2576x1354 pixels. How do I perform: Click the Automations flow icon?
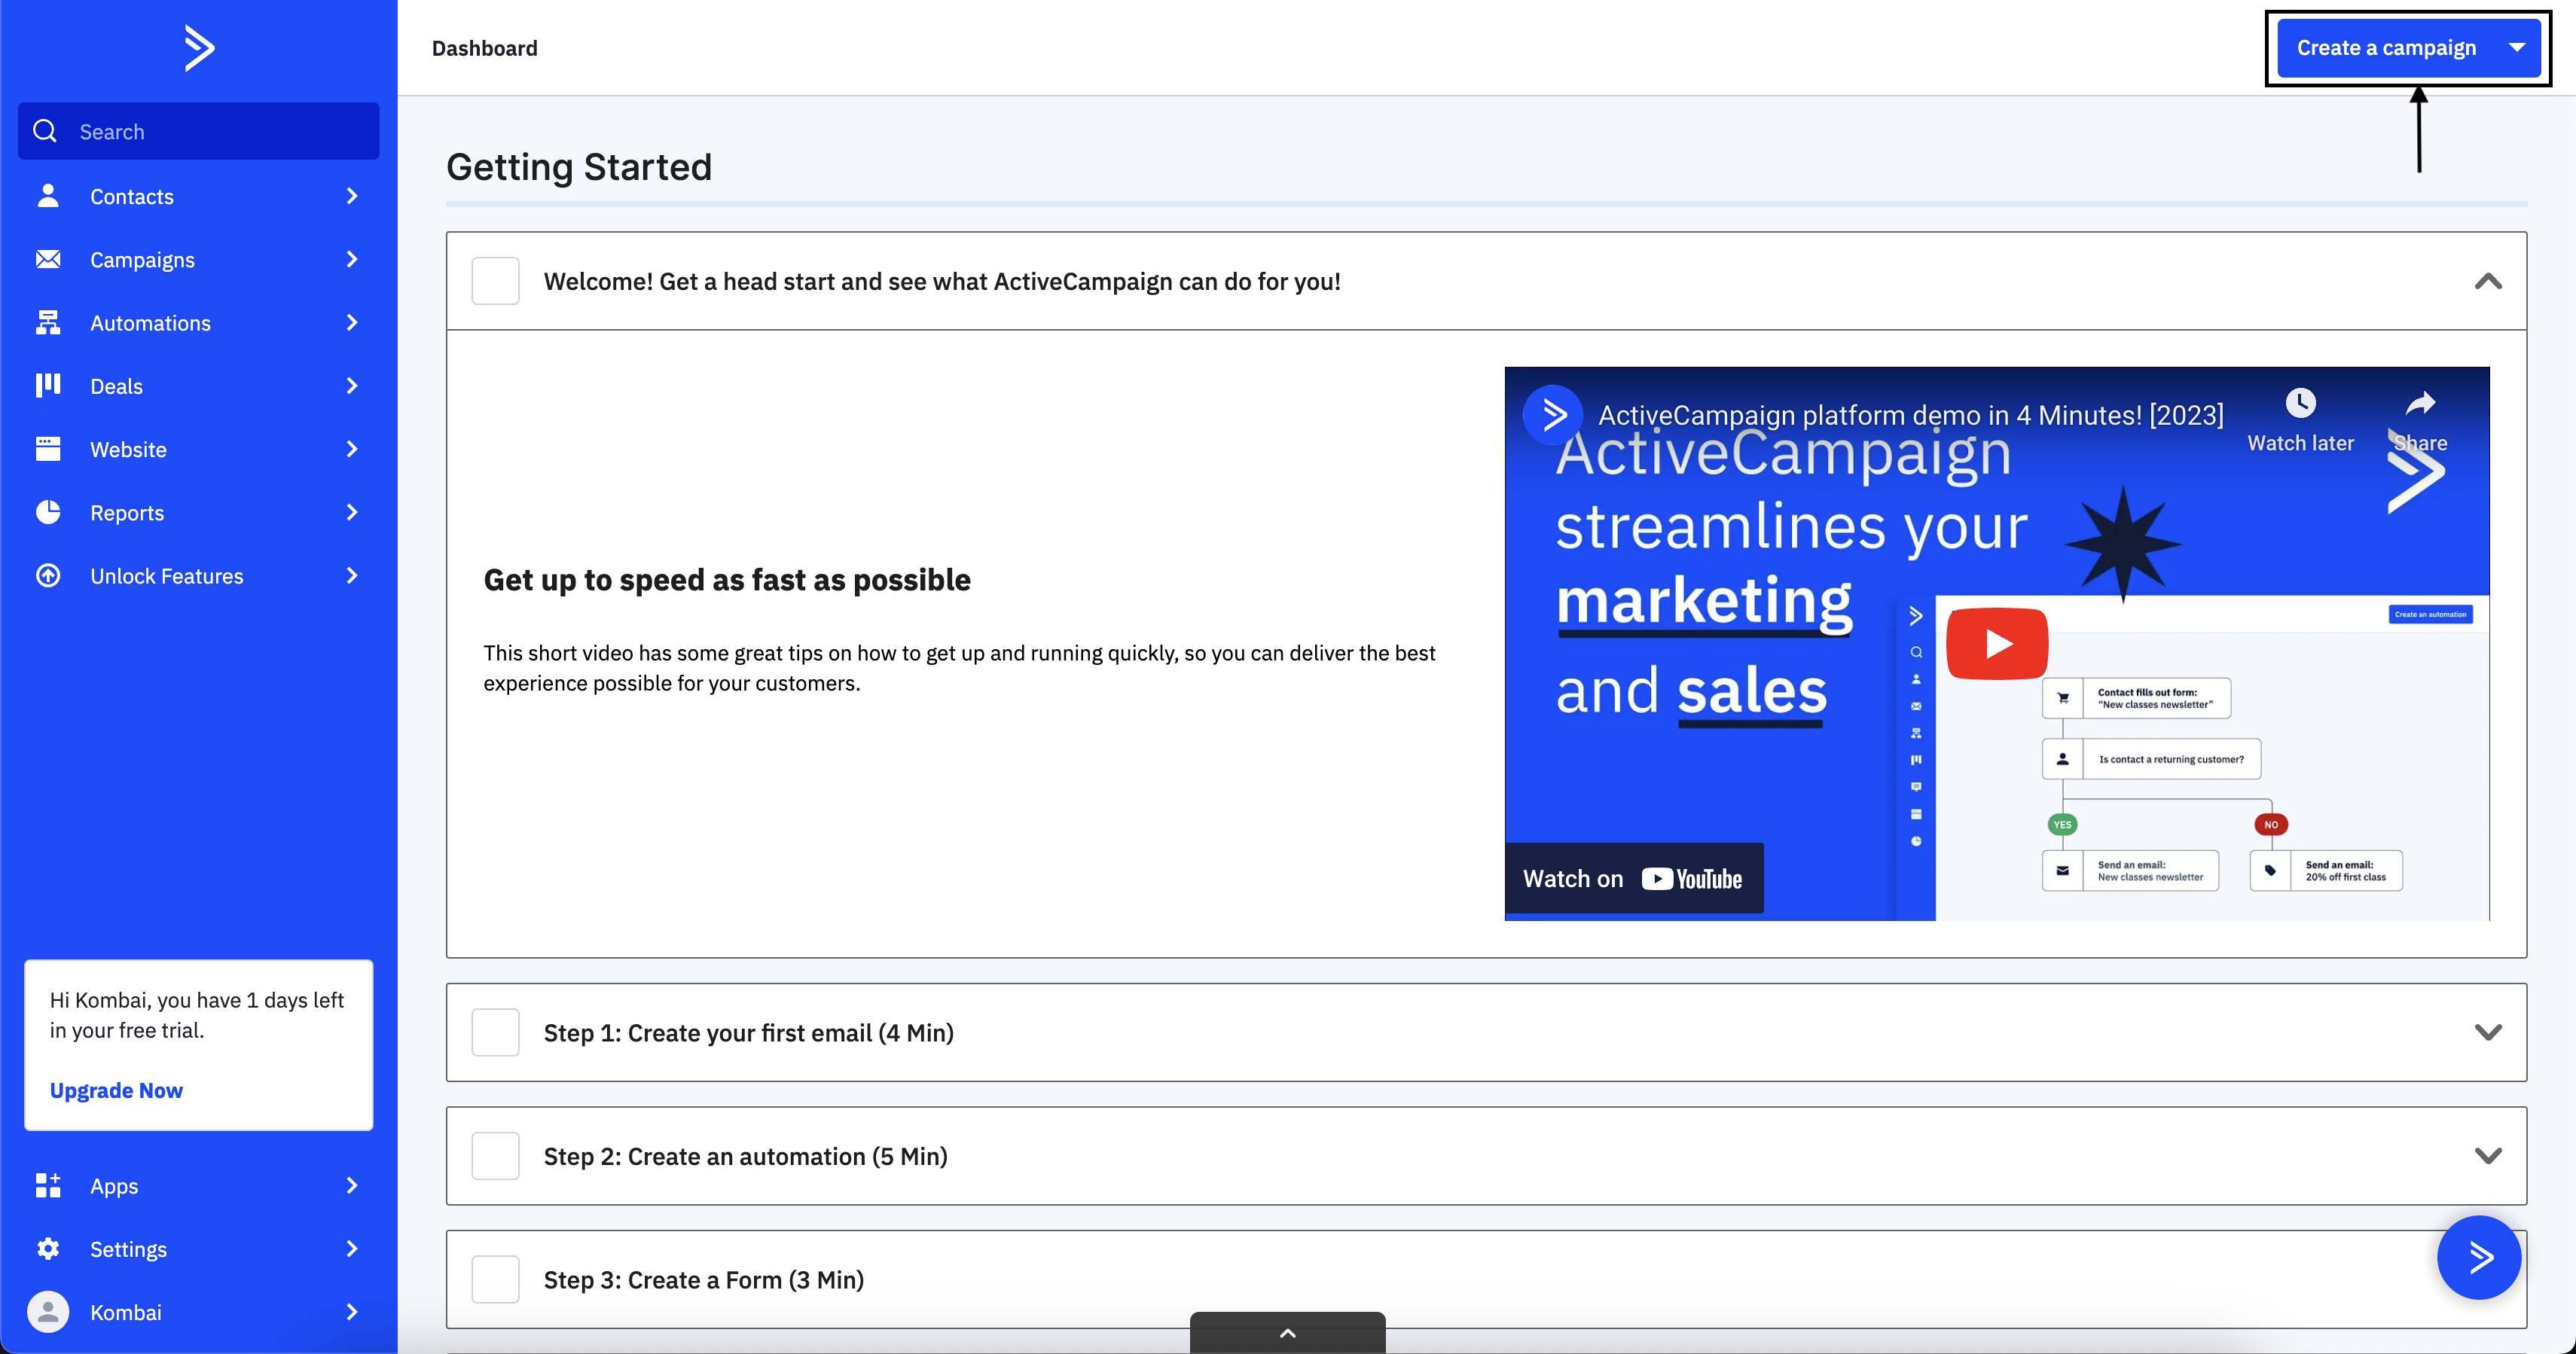click(x=48, y=322)
